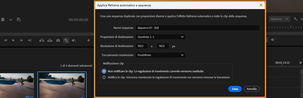This screenshot has width=303, height=98.
Task: Click the Insert edit icon
Action: click(x=42, y=40)
